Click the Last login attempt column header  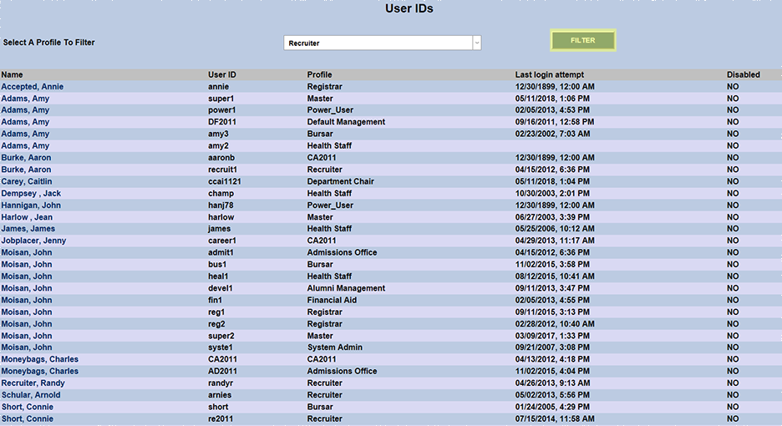tap(550, 75)
